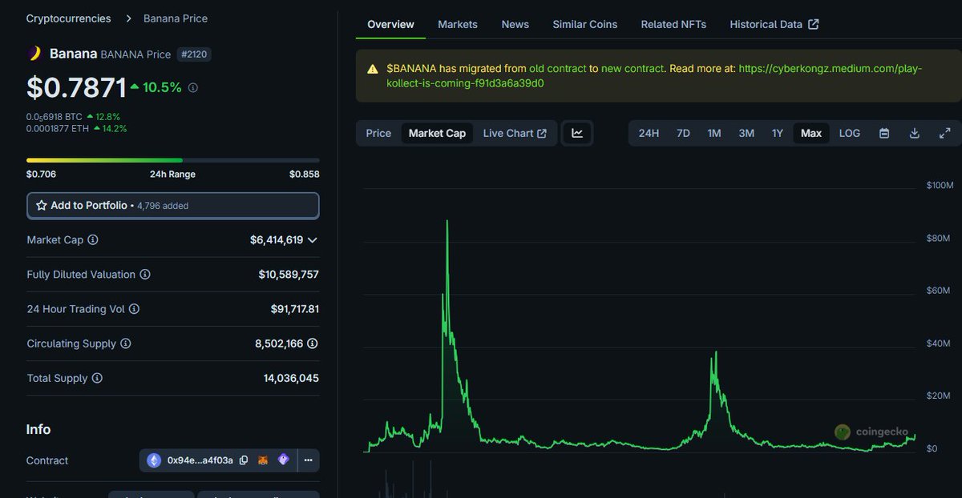The height and width of the screenshot is (498, 962).
Task: Click the Fully Diluted Valuation info icon
Action: pyautogui.click(x=145, y=275)
